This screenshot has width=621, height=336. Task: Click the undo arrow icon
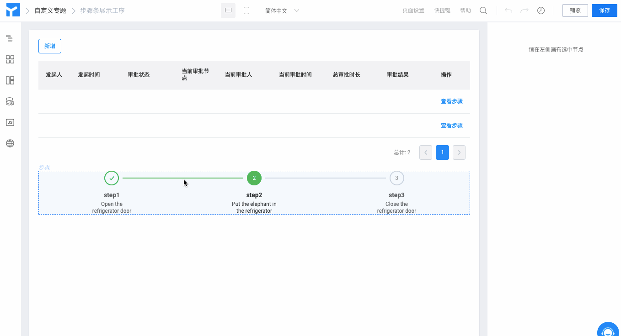pyautogui.click(x=509, y=10)
